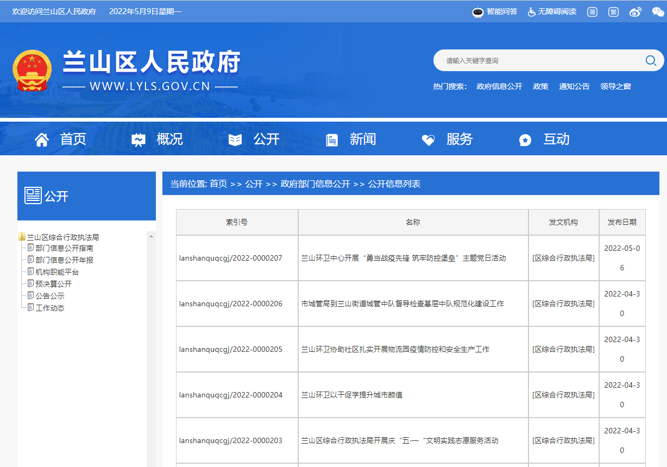The image size is (667, 467).
Task: Click breadcrumb item 公开信息列表
Action: click(394, 184)
